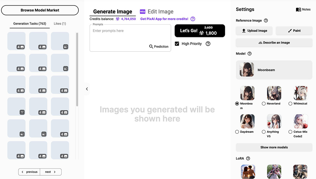Open the Likes (1) tab
The height and width of the screenshot is (179, 316).
click(x=60, y=23)
